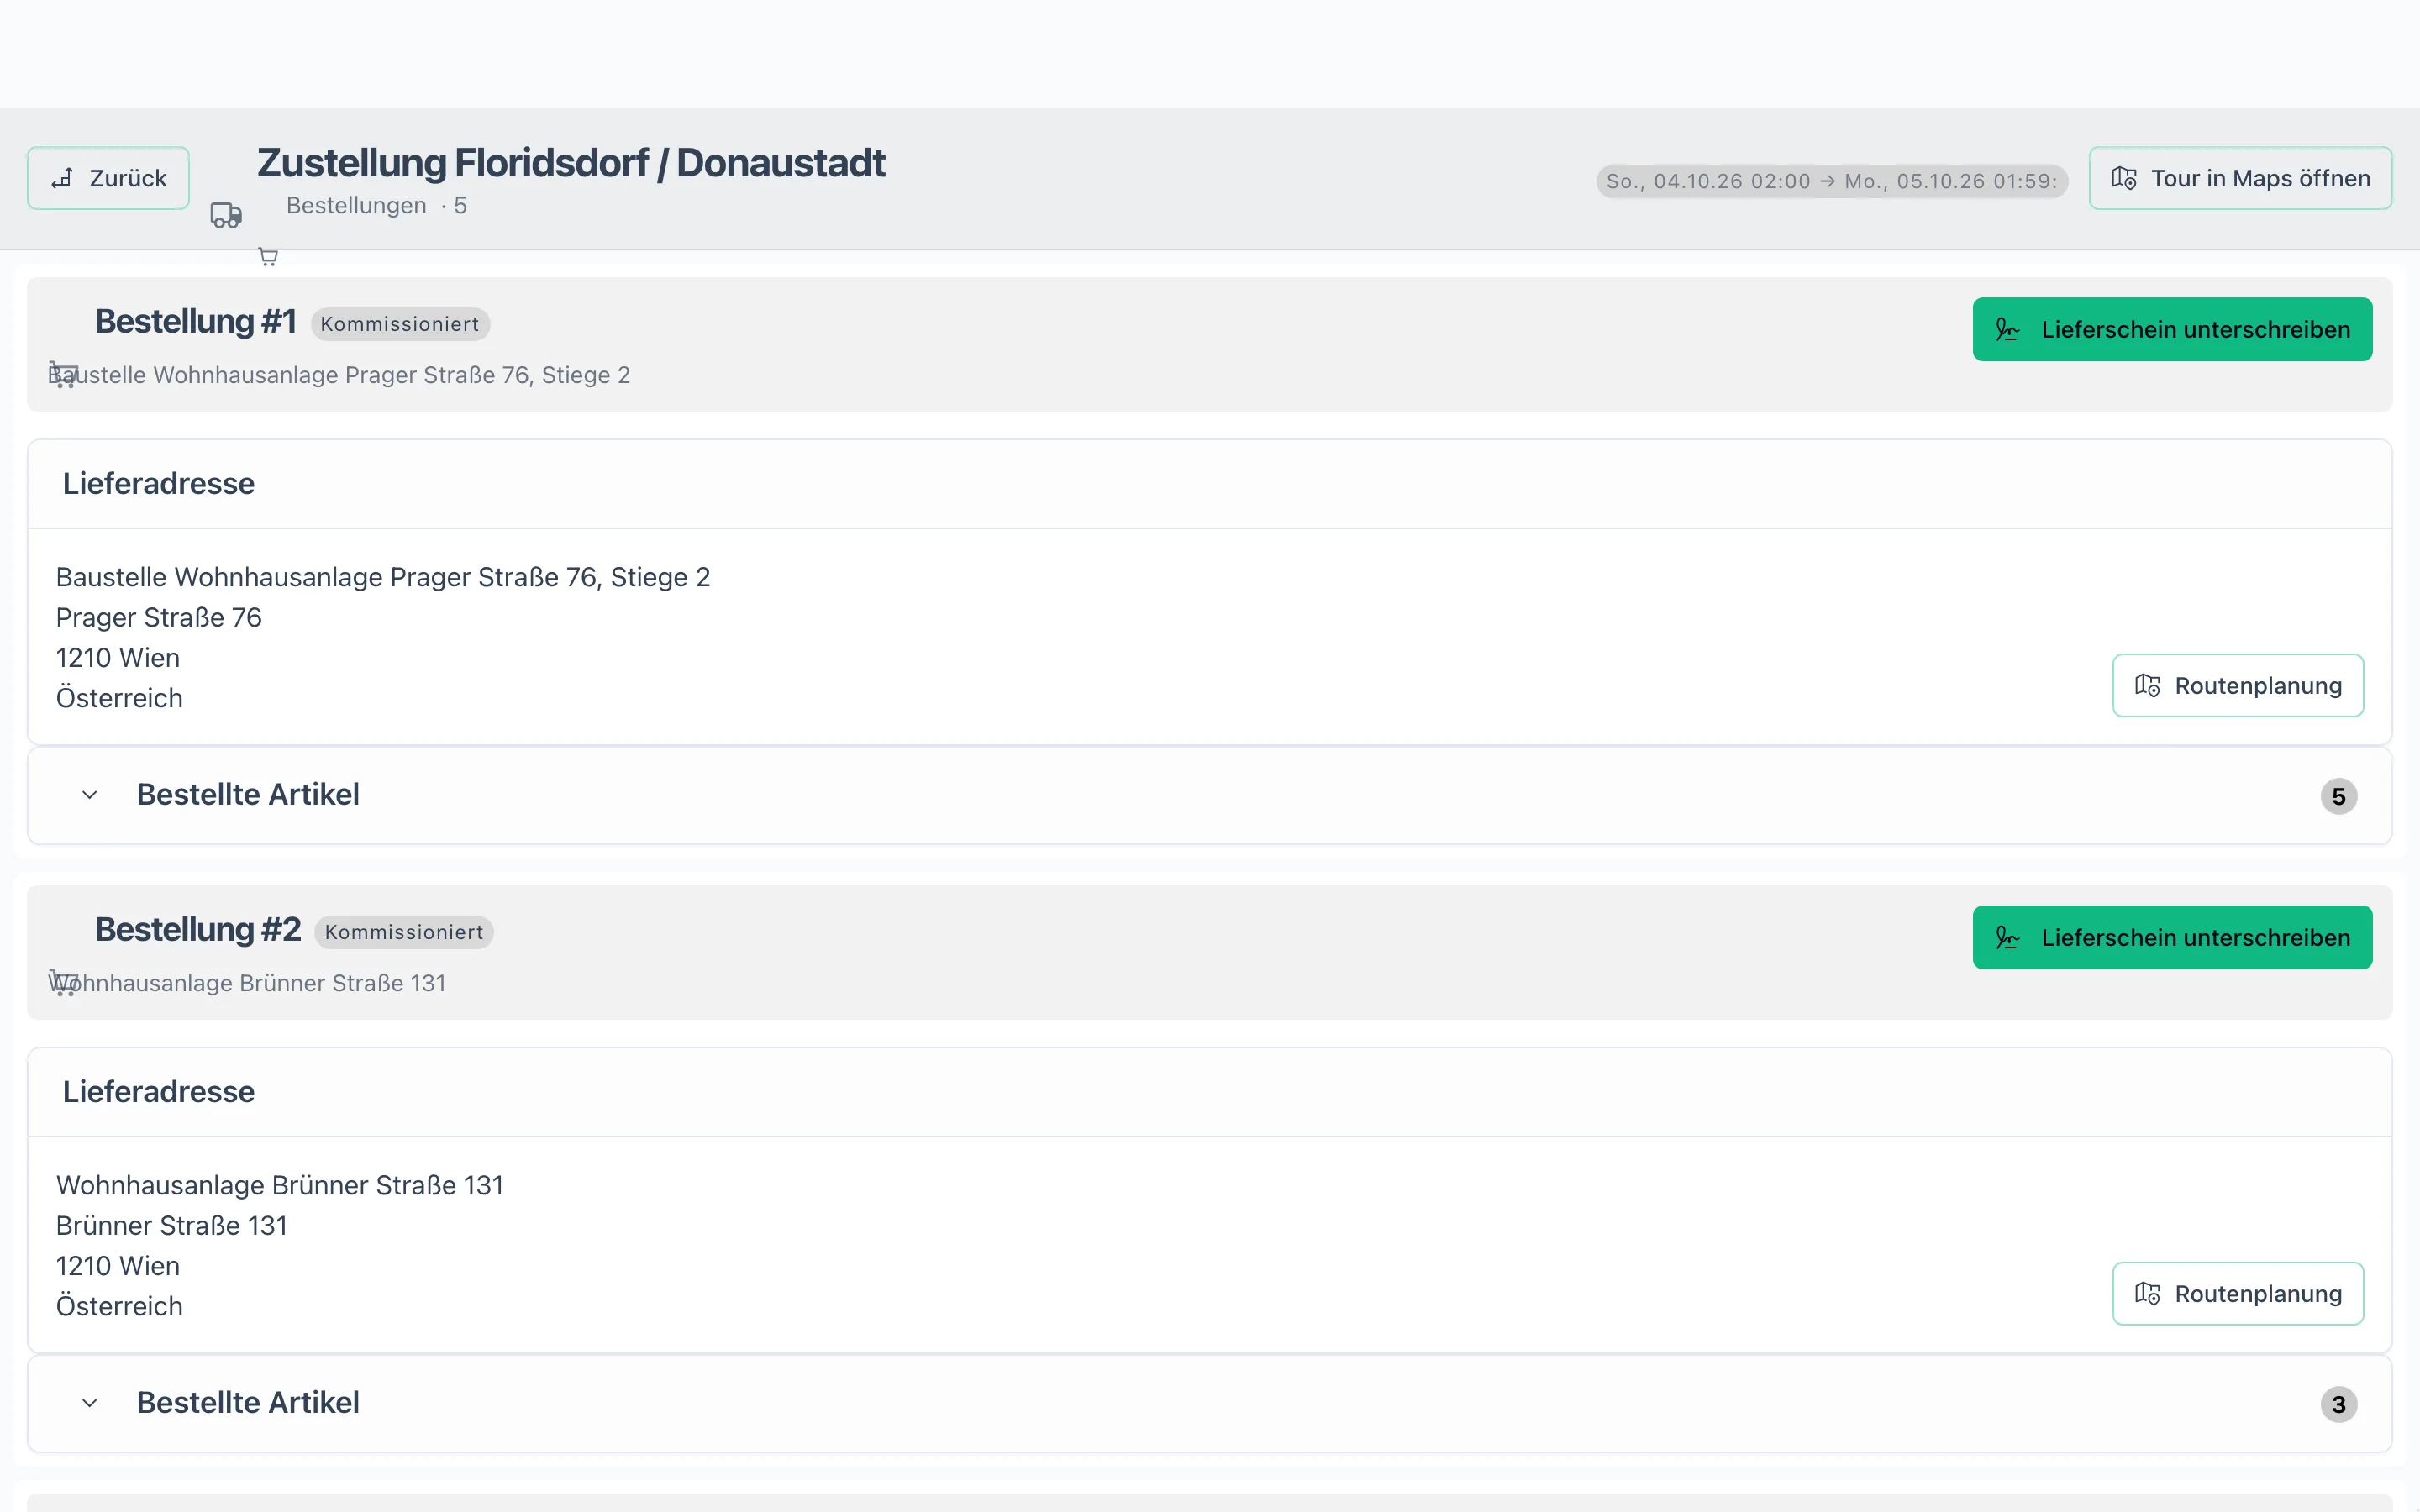Click Kommissioniert status badge of Bestellung #2
Image resolution: width=2420 pixels, height=1512 pixels.
[x=404, y=932]
